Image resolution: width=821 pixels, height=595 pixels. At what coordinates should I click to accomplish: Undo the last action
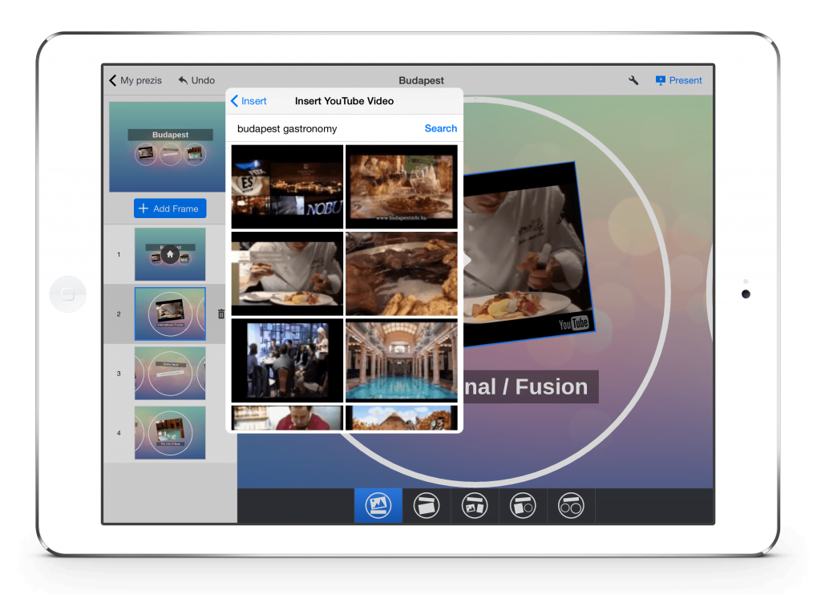click(x=196, y=80)
